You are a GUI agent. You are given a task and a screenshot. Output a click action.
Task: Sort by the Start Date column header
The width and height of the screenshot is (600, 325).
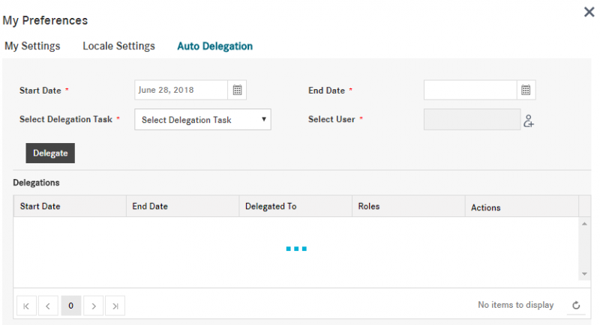click(70, 206)
